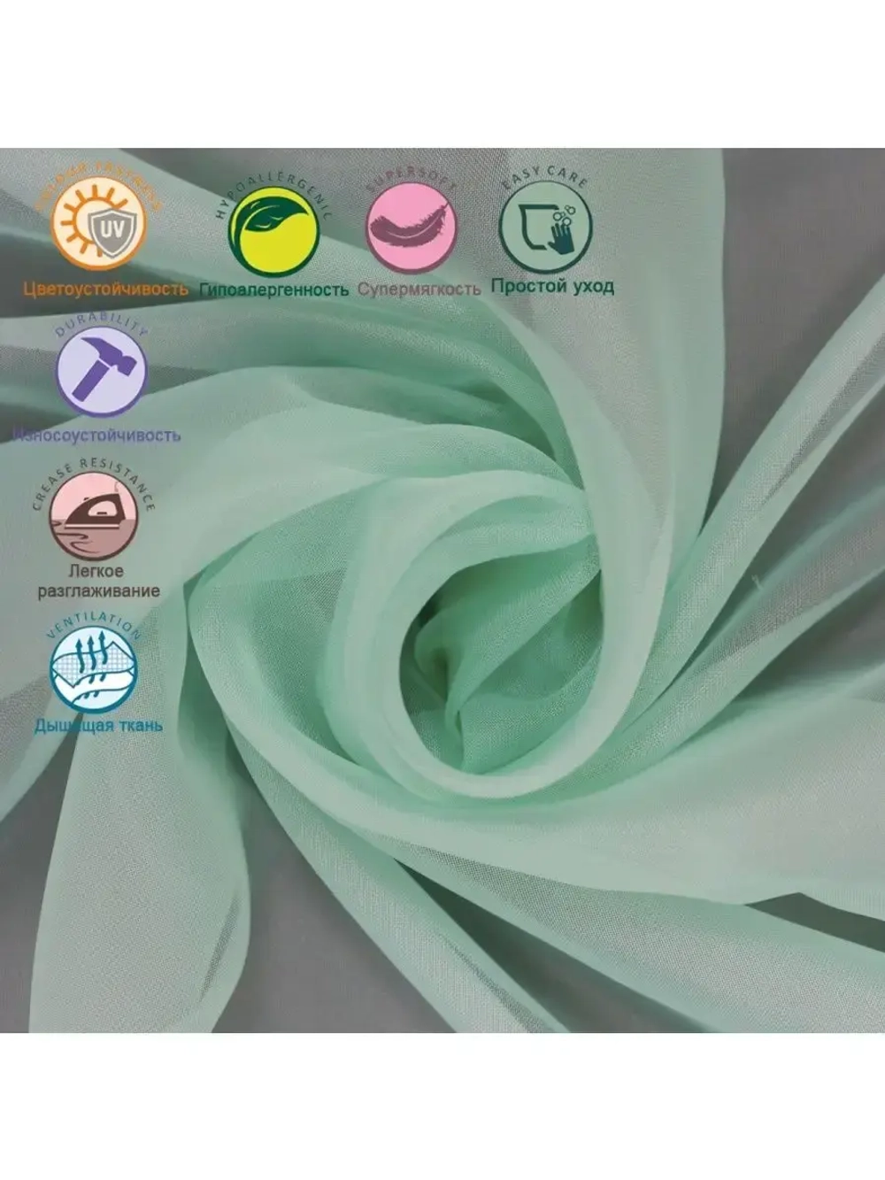Click the Цветоустойчивость label
This screenshot has height=1180, width=885.
105,289
